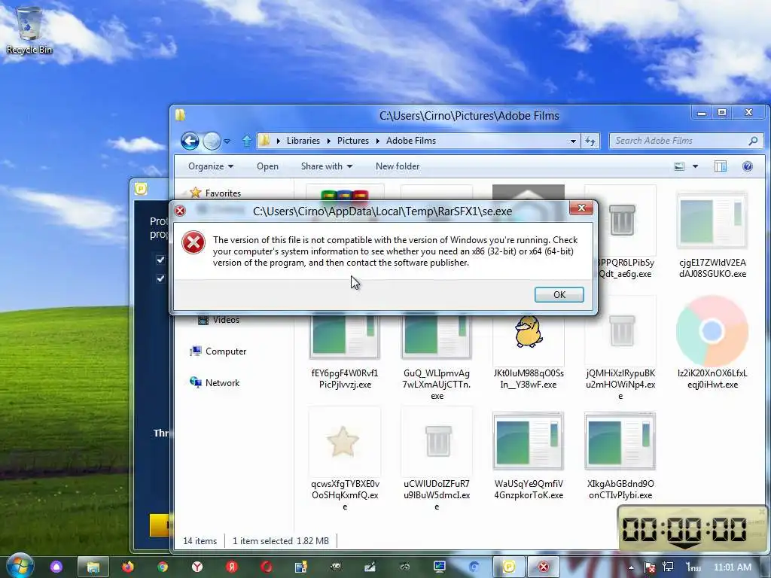Select file cjgE17ZWIdV2EAdAJ08SGUKO.exe
This screenshot has height=578, width=771.
pyautogui.click(x=712, y=233)
